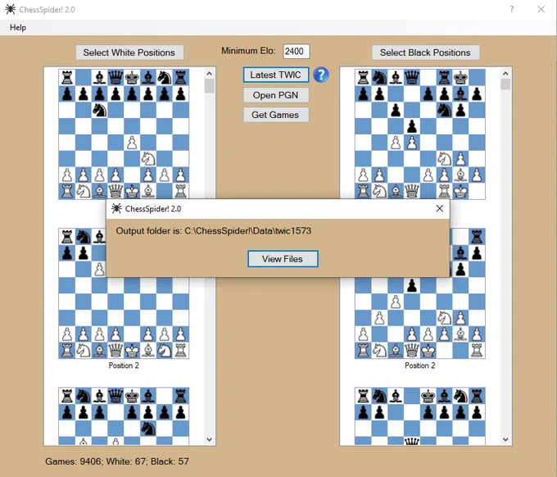This screenshot has height=477, width=557.
Task: Click the black positions list scroll-up arrow
Action: 505,74
